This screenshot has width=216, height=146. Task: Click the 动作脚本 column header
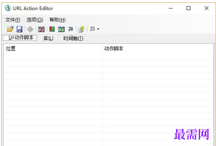pos(158,49)
